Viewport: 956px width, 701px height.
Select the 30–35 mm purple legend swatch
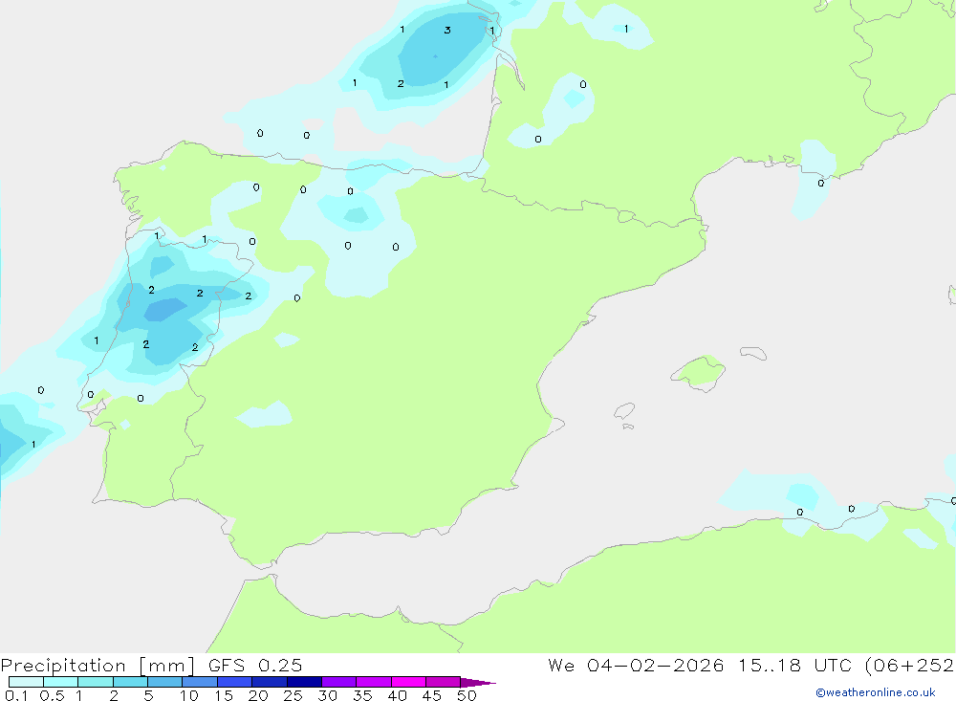339,682
